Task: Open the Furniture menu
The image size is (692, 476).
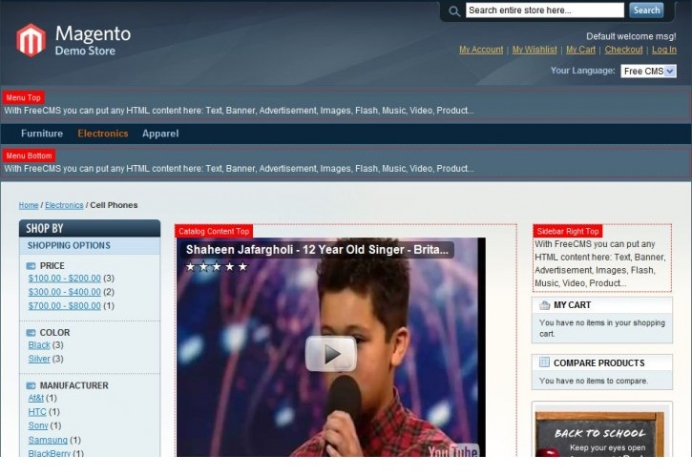Action: [x=42, y=134]
